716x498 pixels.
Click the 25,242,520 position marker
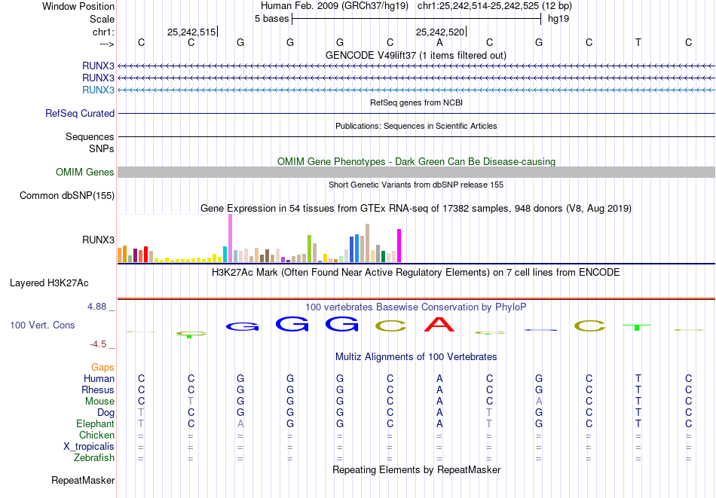pos(440,32)
